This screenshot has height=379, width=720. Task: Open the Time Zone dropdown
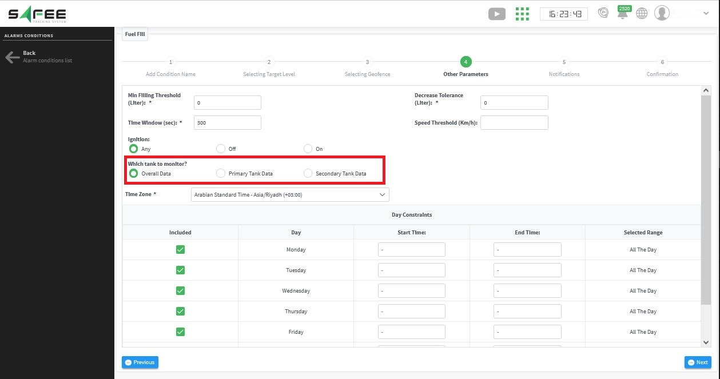(x=290, y=195)
